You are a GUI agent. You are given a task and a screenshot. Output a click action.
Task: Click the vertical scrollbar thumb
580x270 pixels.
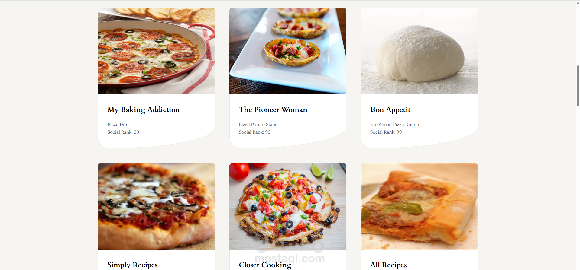tap(578, 86)
